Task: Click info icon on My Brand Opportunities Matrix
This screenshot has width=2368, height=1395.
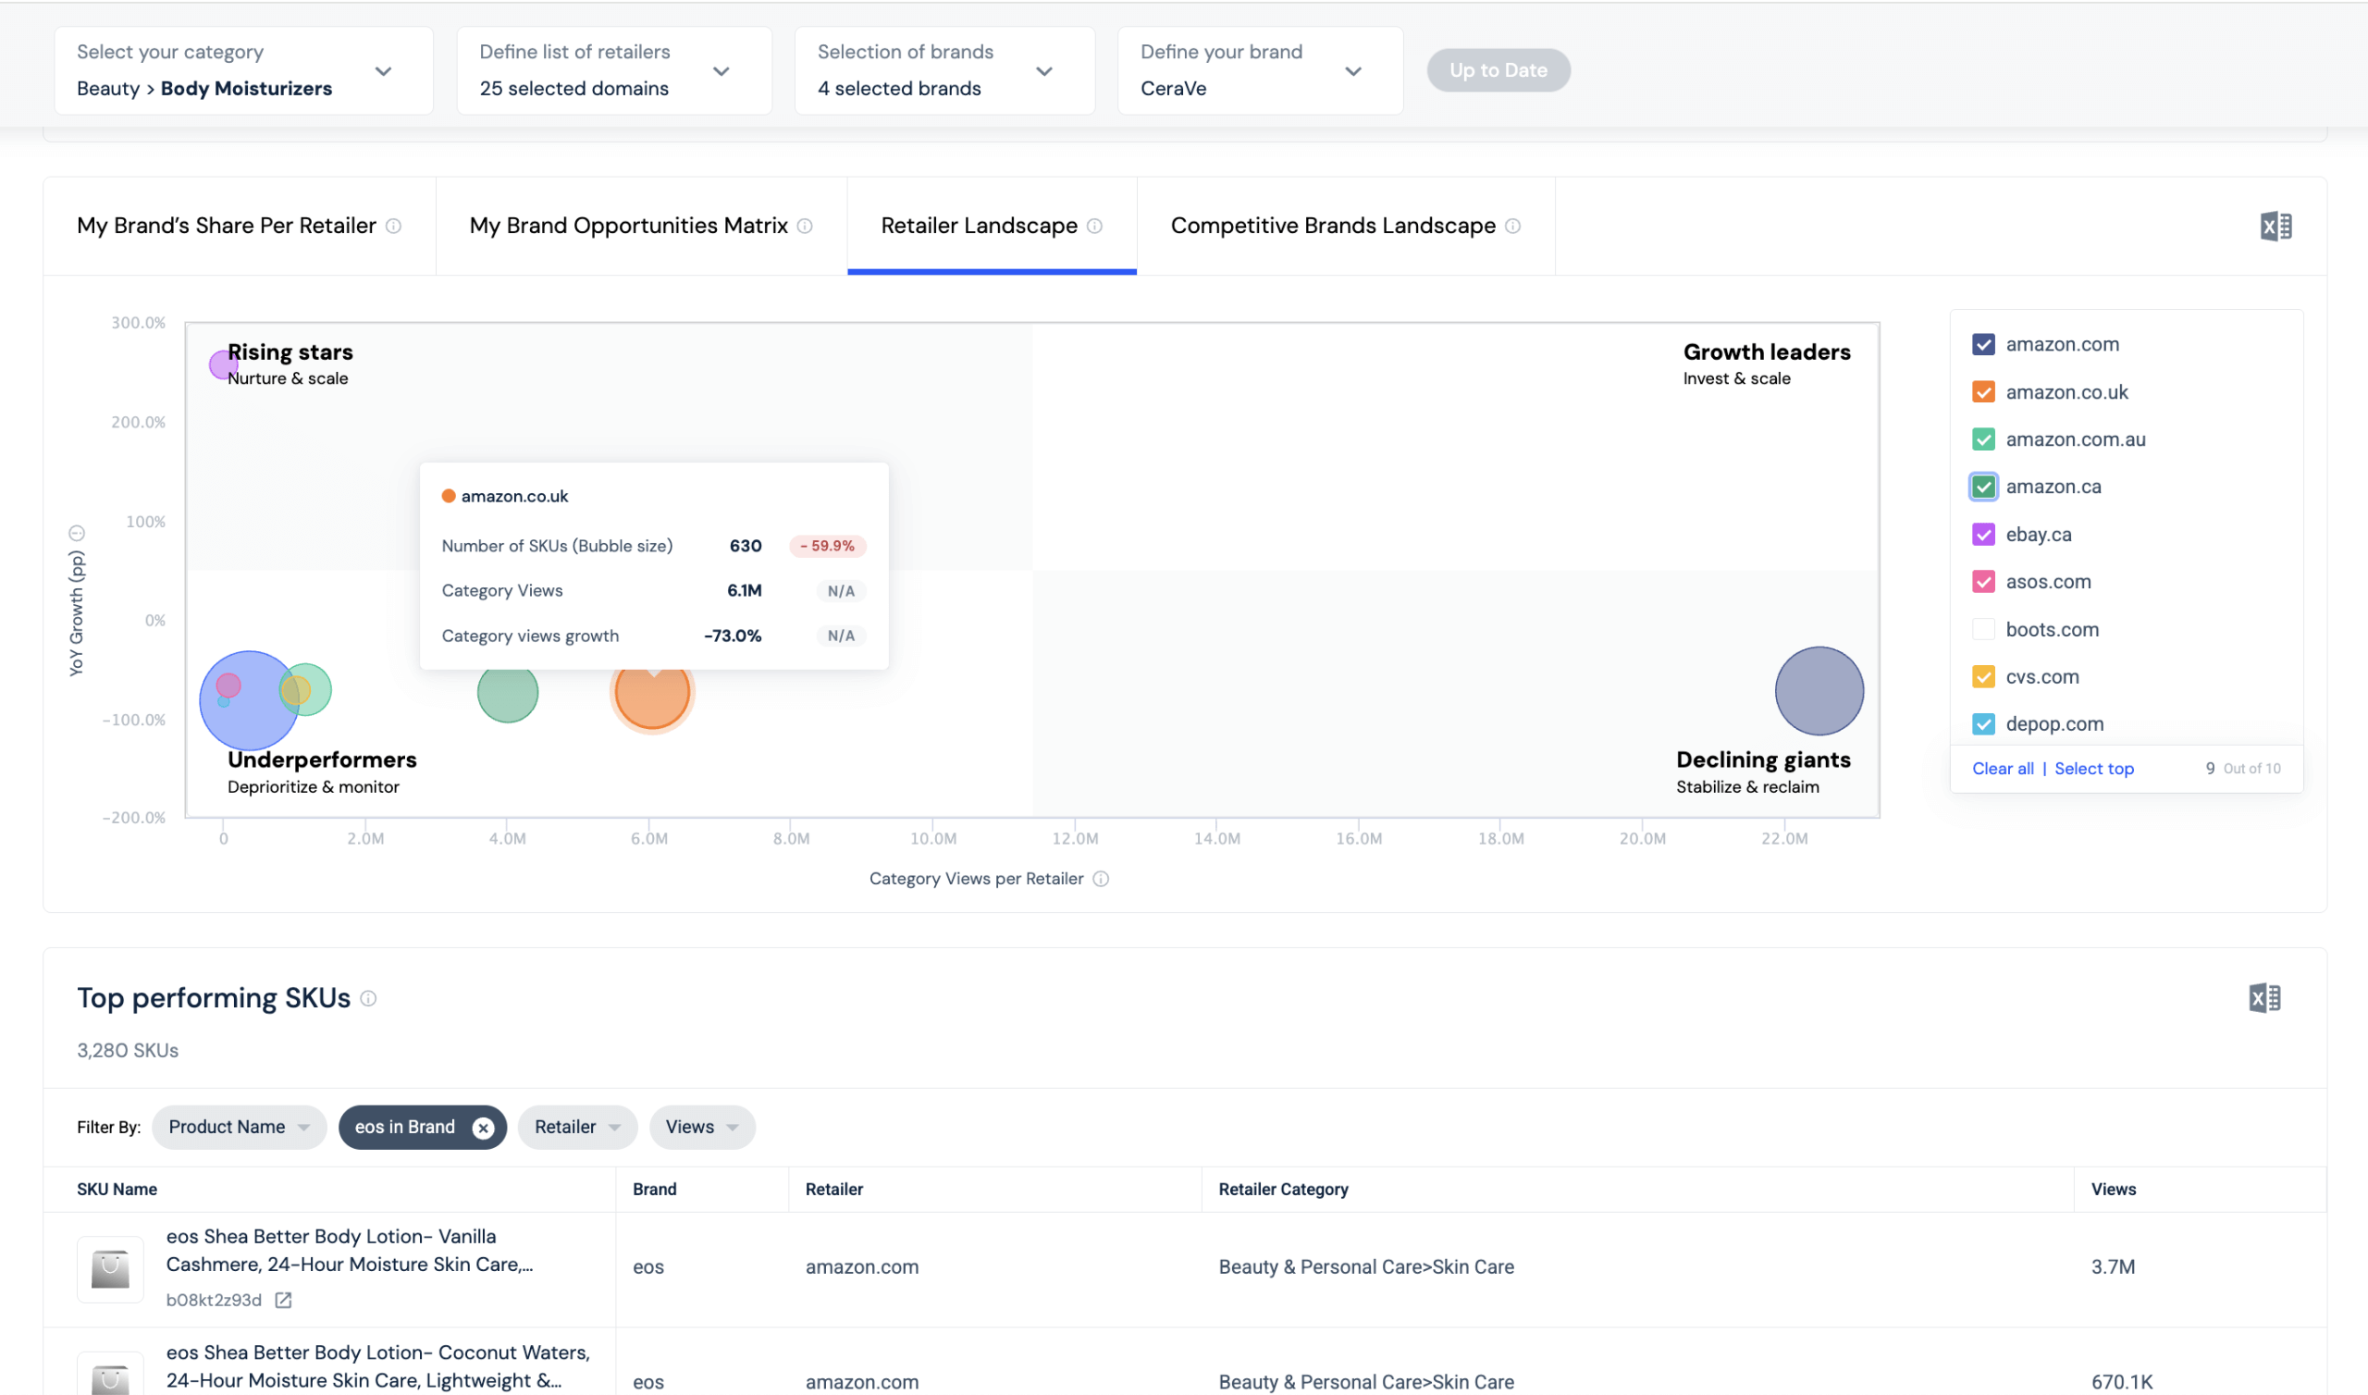Action: 806,227
